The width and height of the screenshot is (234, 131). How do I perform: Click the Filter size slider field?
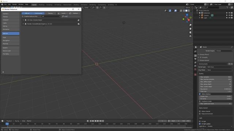(x=215, y=91)
